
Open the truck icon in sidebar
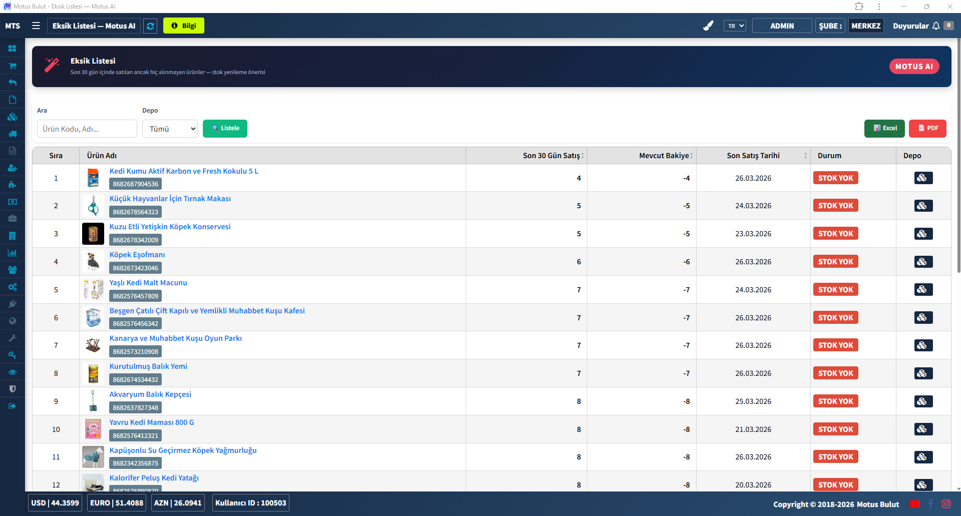13,134
